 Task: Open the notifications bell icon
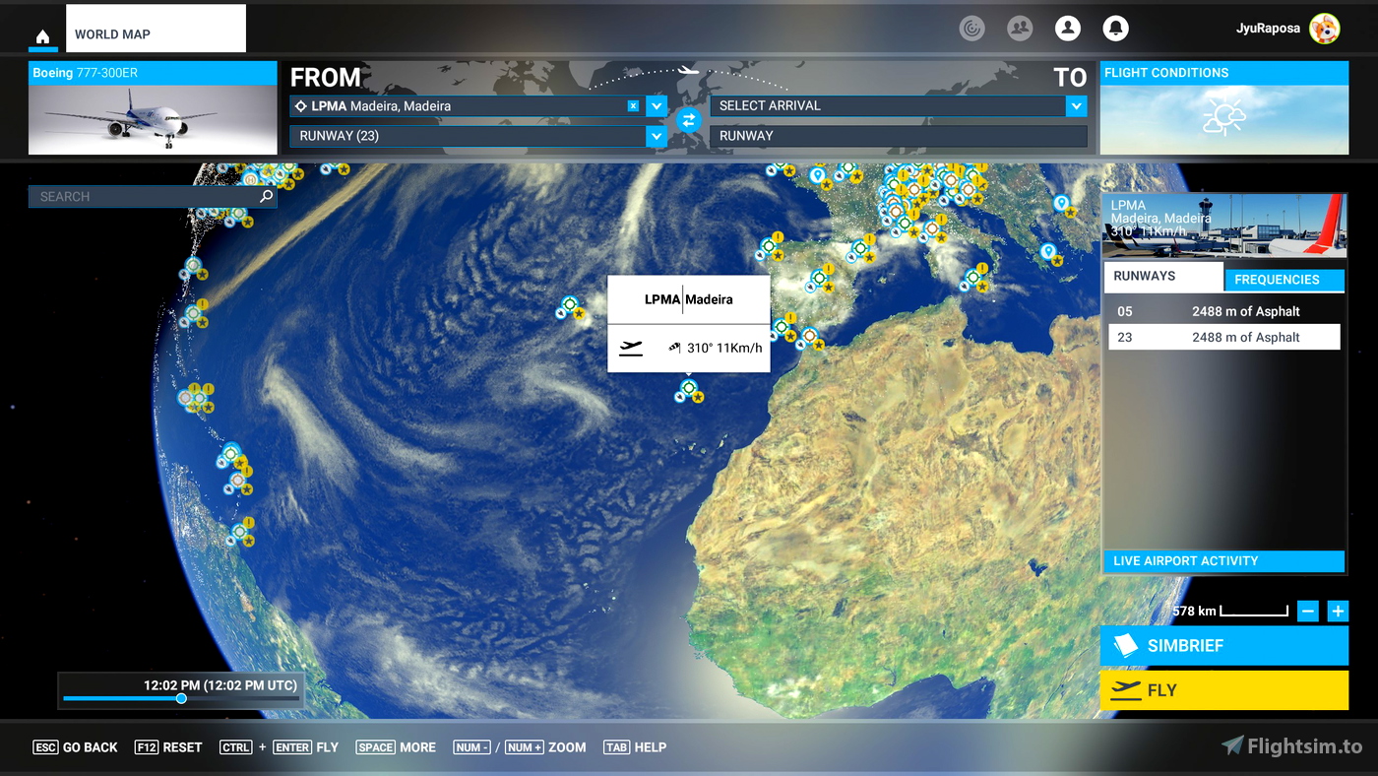pyautogui.click(x=1115, y=28)
